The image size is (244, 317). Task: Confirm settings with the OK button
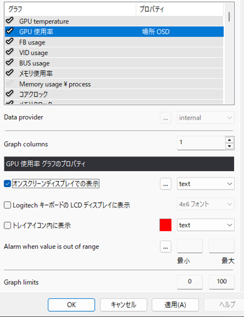71,305
